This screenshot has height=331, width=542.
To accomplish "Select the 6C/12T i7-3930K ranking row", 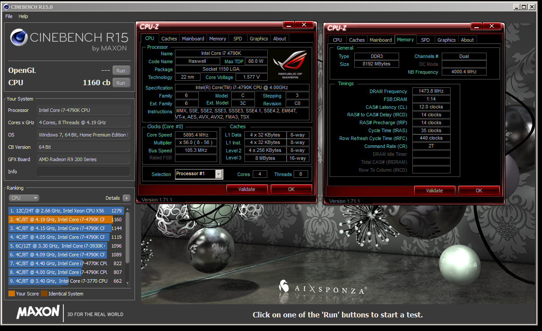I will pos(66,246).
